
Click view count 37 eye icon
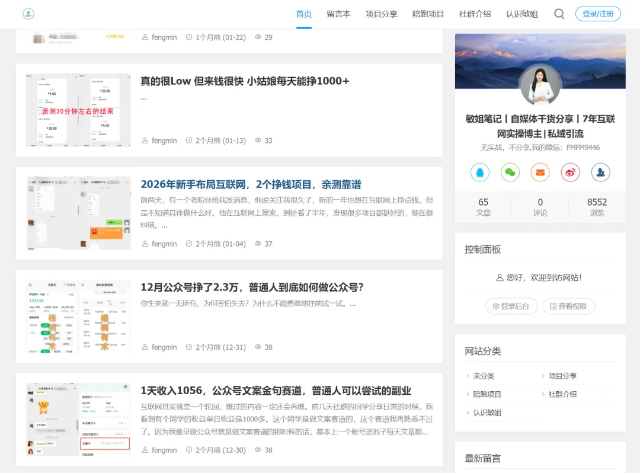258,244
